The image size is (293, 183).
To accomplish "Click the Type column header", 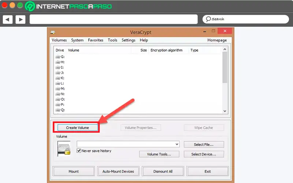I will pos(194,50).
